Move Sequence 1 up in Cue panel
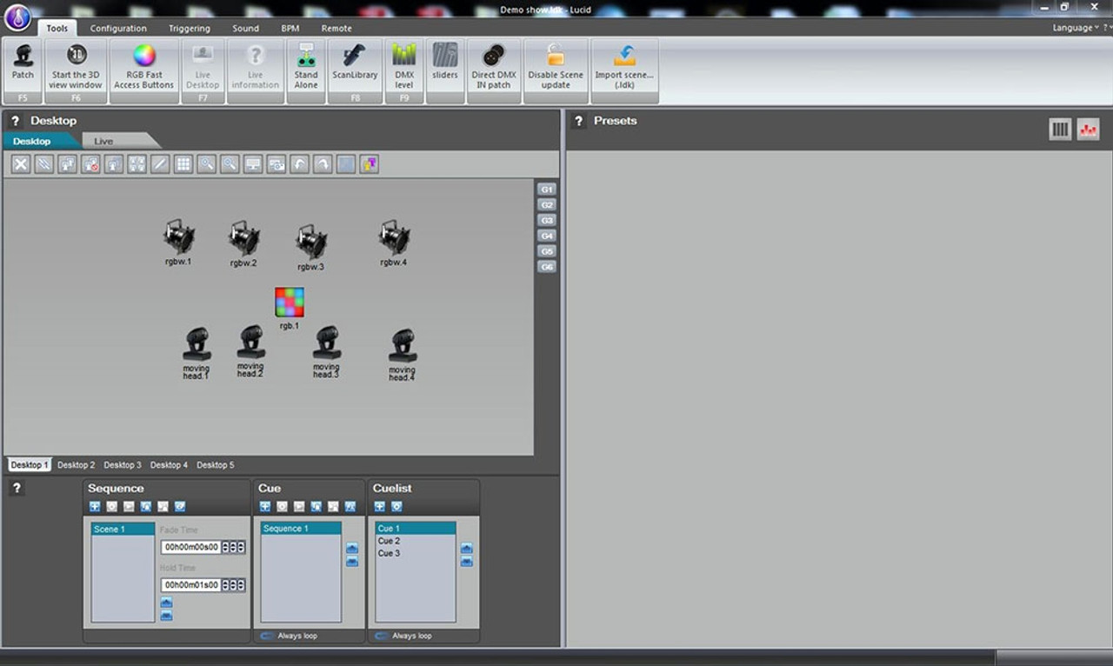1113x666 pixels. click(352, 549)
